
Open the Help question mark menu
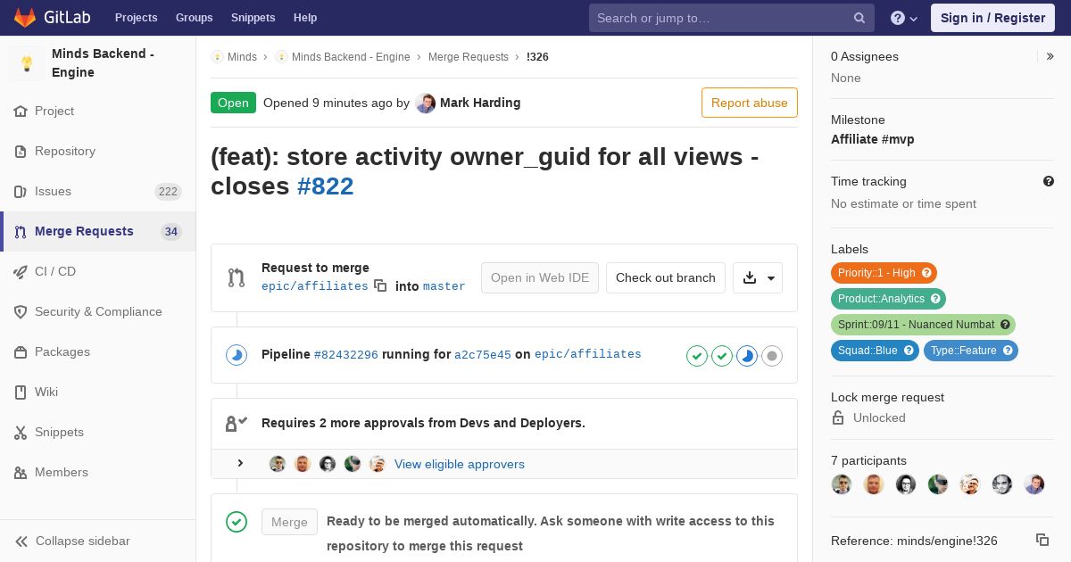click(904, 18)
